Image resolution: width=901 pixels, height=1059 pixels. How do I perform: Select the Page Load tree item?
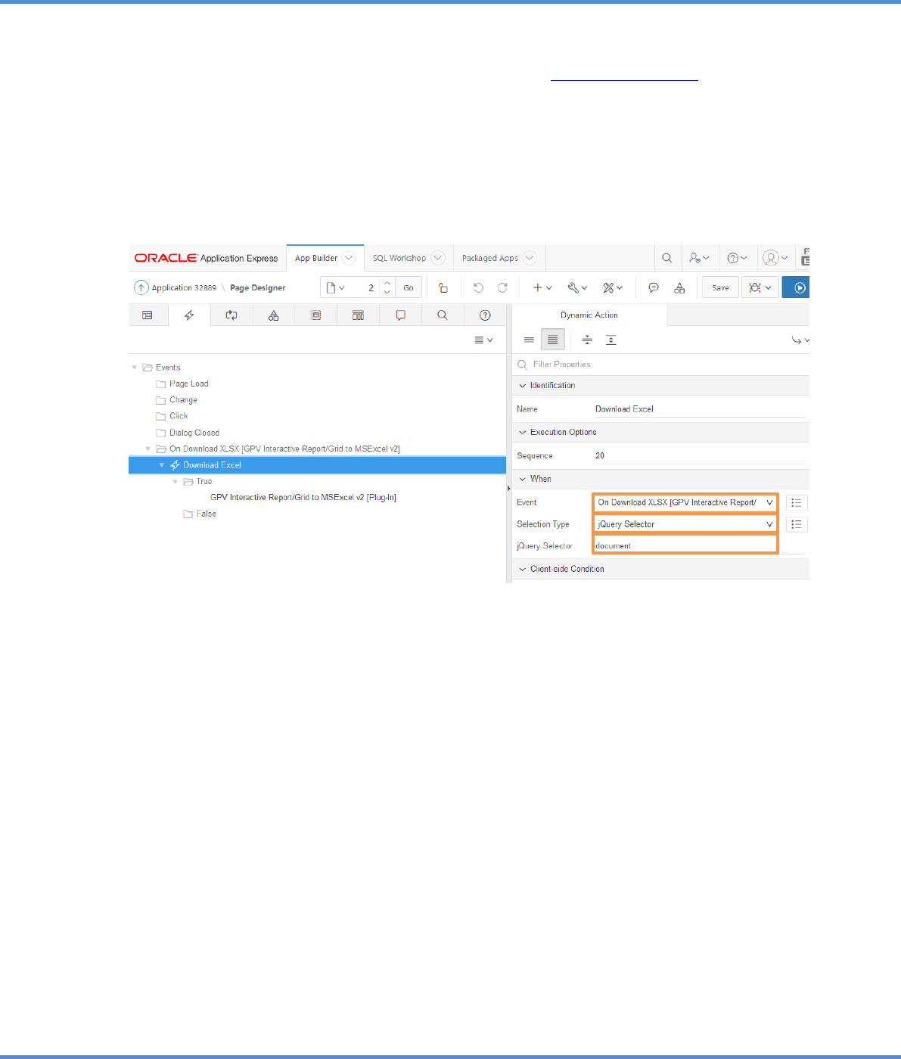tap(188, 384)
